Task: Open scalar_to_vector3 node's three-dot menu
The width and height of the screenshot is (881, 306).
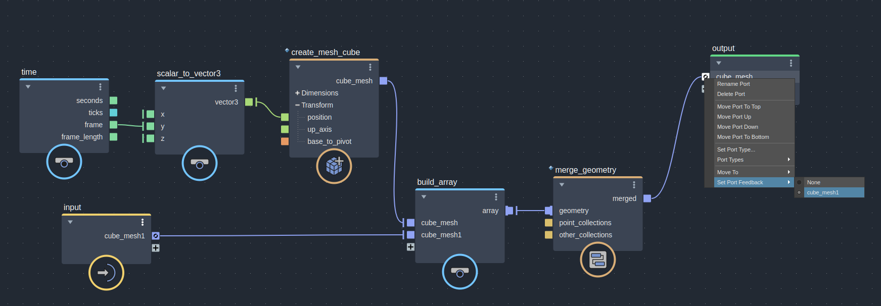Action: [x=236, y=88]
